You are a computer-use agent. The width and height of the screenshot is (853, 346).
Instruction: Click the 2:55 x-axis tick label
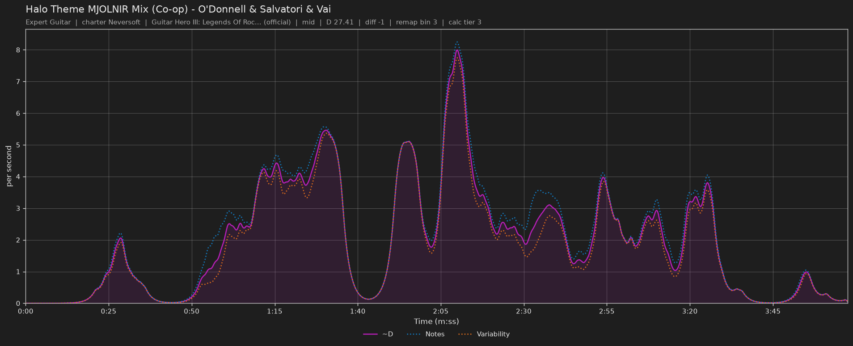click(x=607, y=311)
